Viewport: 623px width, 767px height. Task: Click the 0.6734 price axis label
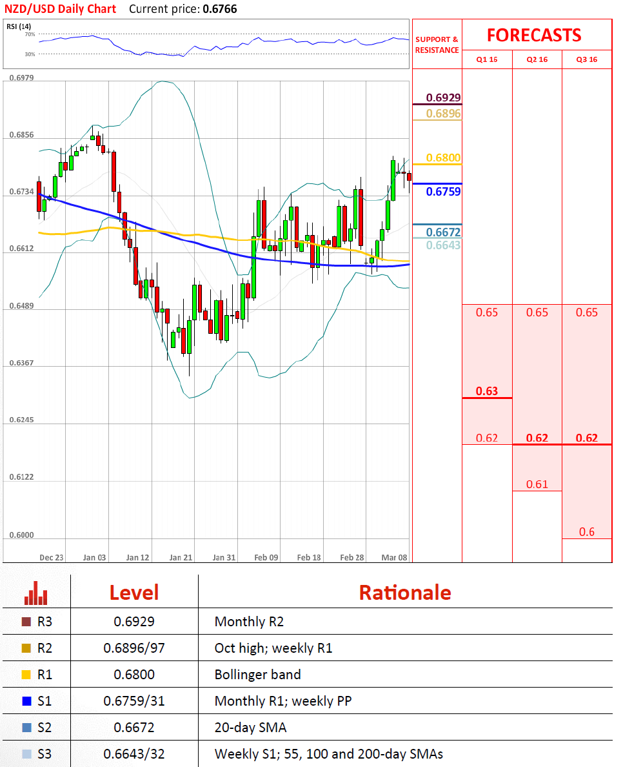21,191
